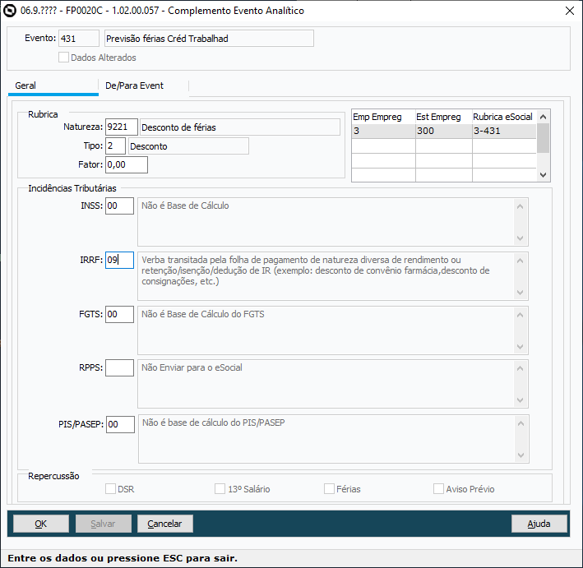
Task: Click the Est Empreg column header
Action: [443, 117]
